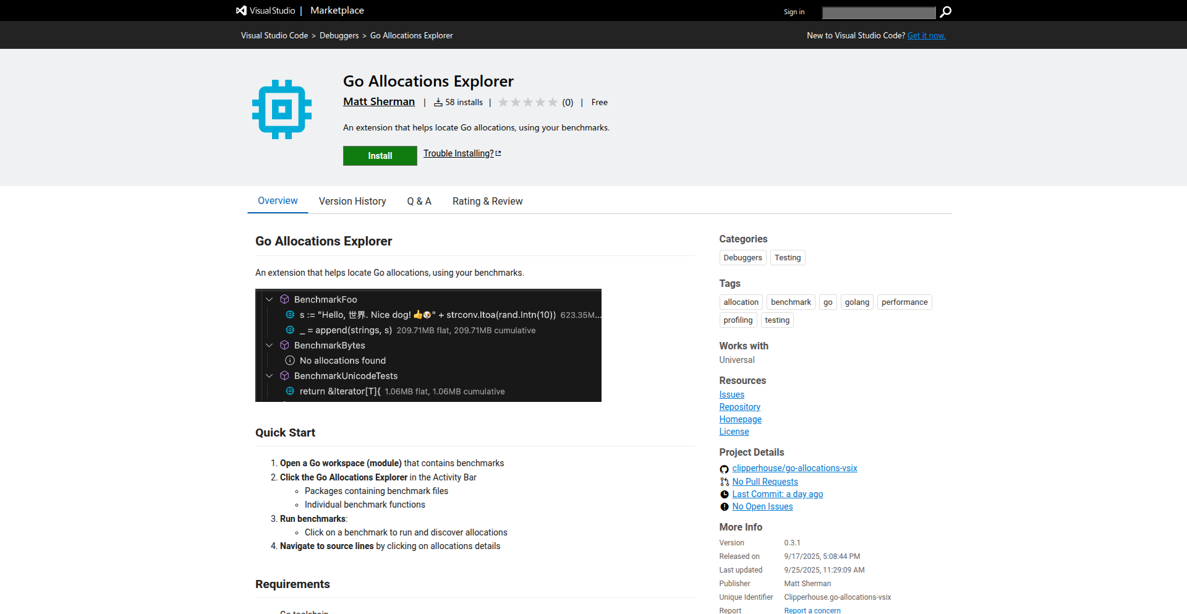This screenshot has height=614, width=1187.
Task: Click the clock icon beside Last Commit
Action: pyautogui.click(x=724, y=494)
